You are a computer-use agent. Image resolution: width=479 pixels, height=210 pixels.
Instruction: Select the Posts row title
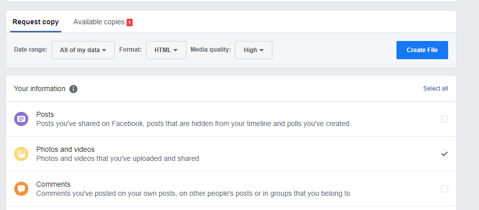[x=45, y=114]
